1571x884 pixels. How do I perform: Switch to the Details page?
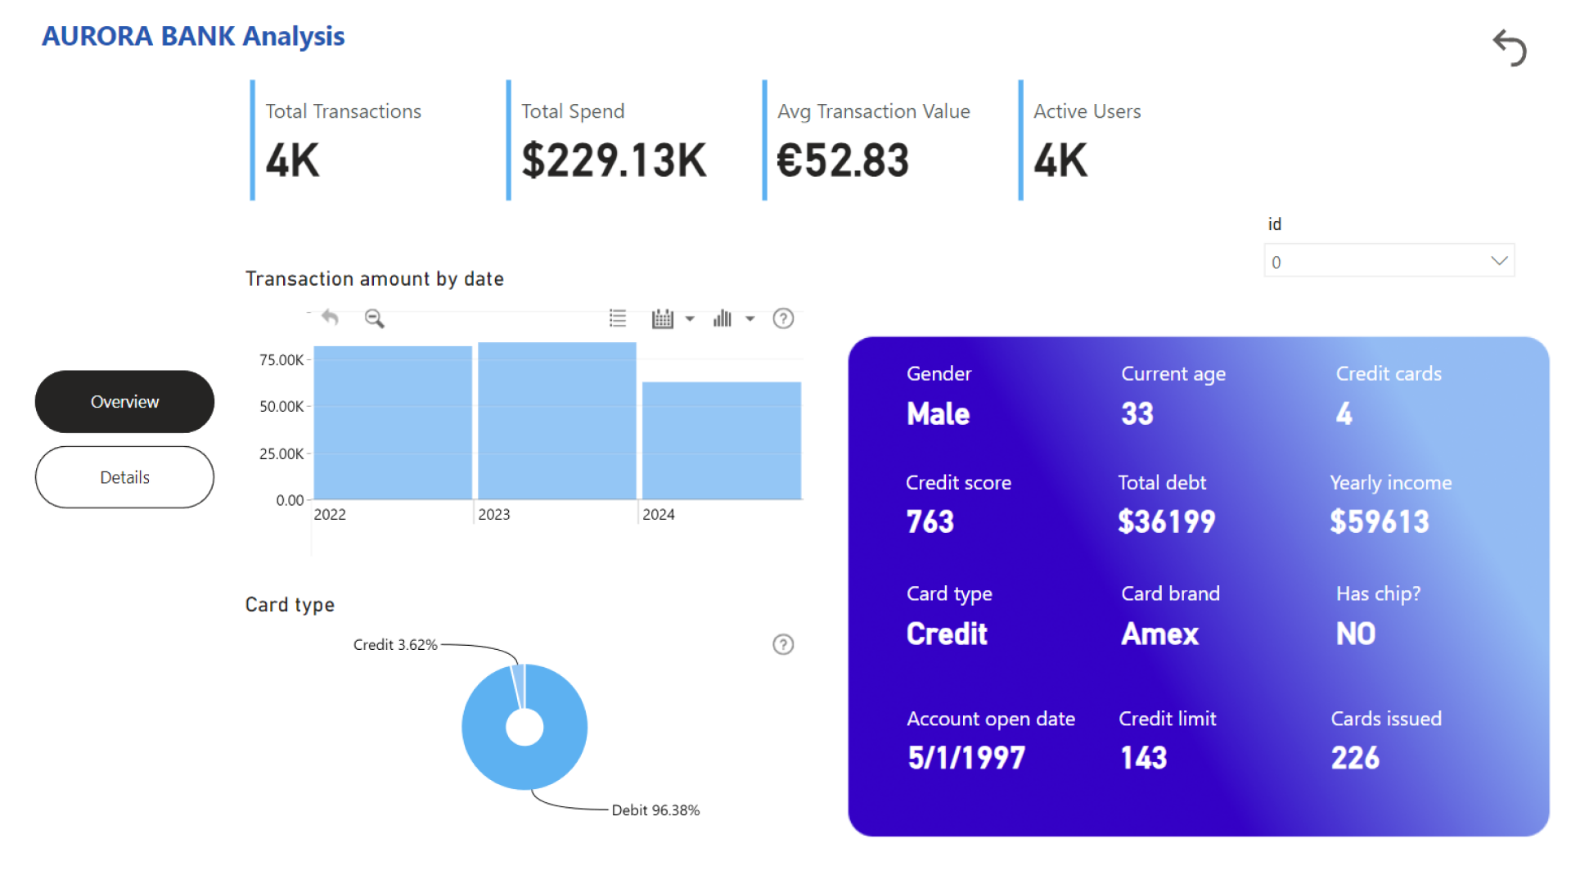click(124, 477)
